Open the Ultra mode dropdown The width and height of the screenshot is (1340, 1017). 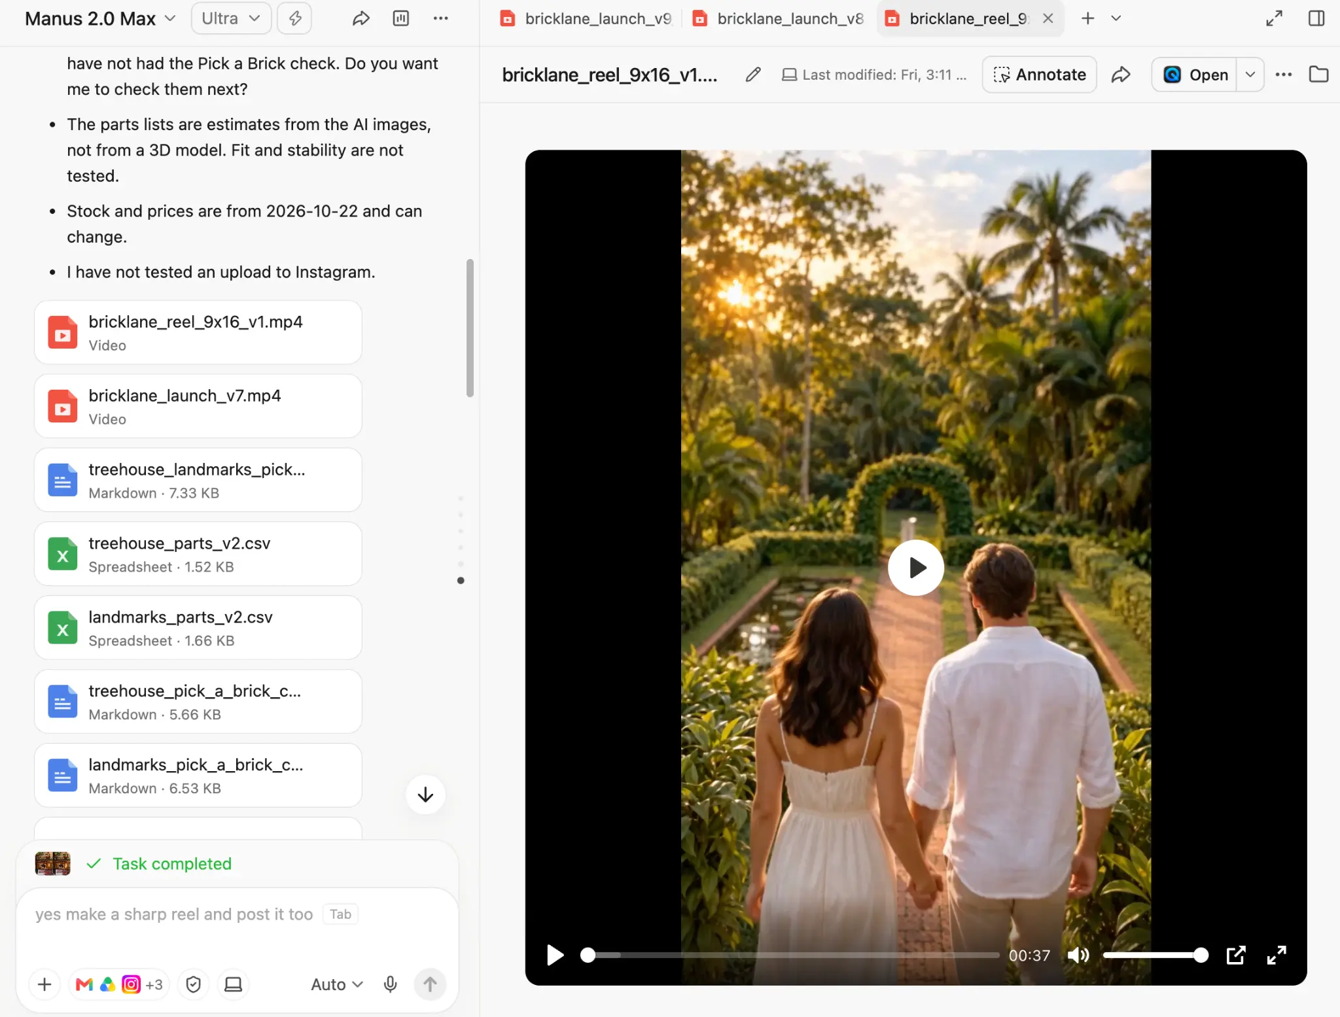231,18
